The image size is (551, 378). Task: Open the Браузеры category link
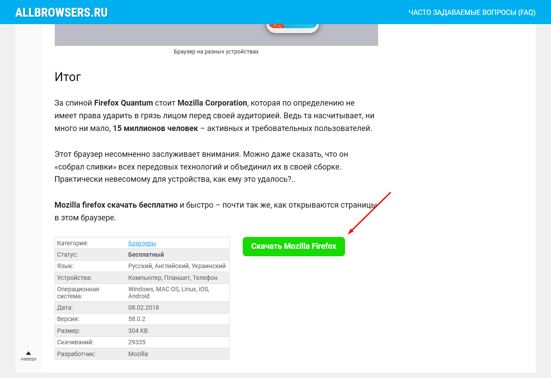click(142, 243)
